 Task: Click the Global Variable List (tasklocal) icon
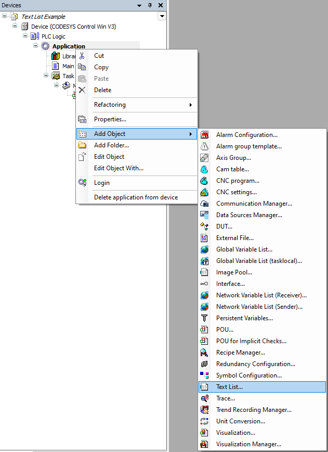tap(204, 261)
